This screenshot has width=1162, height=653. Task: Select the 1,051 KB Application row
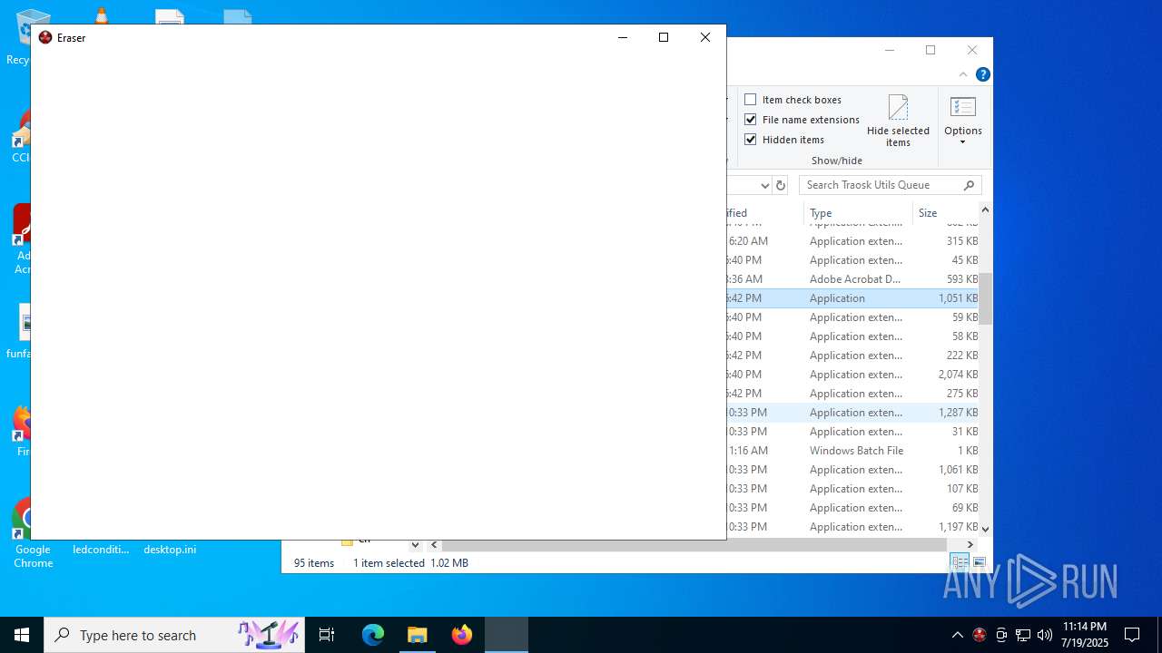(x=852, y=298)
